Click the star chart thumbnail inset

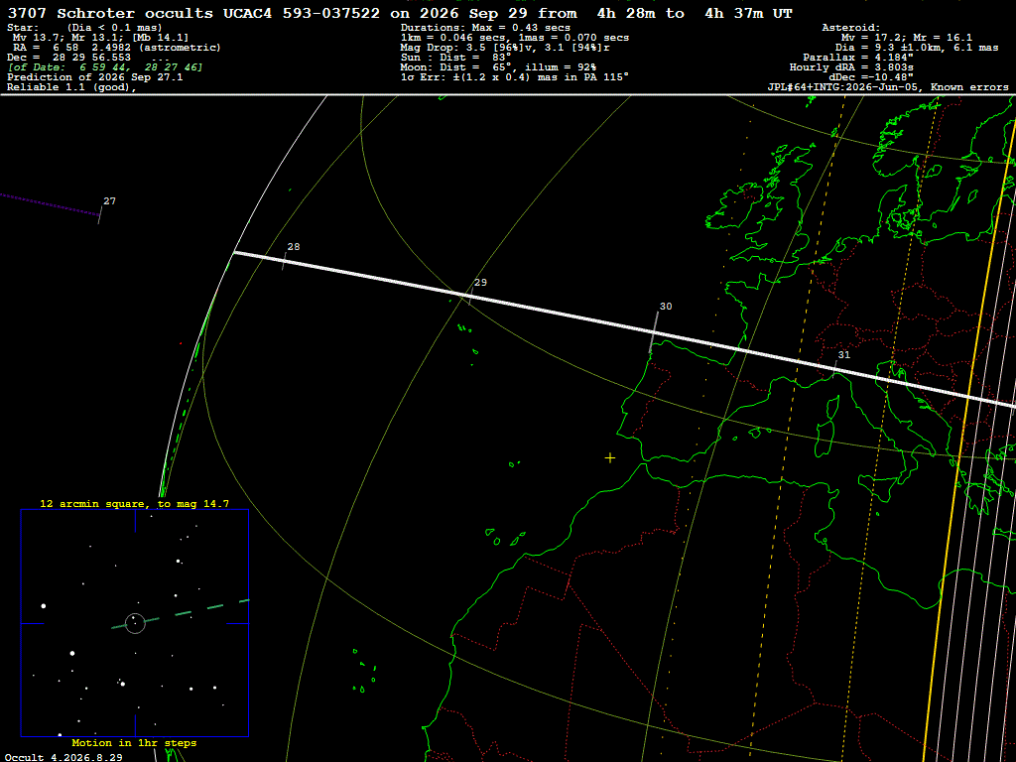pyautogui.click(x=135, y=623)
